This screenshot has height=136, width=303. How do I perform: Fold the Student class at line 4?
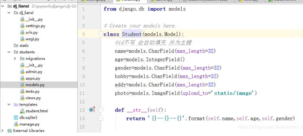click(x=101, y=34)
